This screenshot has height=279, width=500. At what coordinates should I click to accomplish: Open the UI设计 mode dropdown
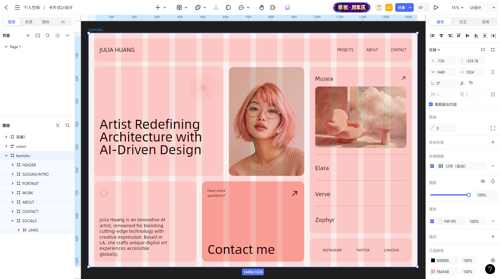pos(483,7)
